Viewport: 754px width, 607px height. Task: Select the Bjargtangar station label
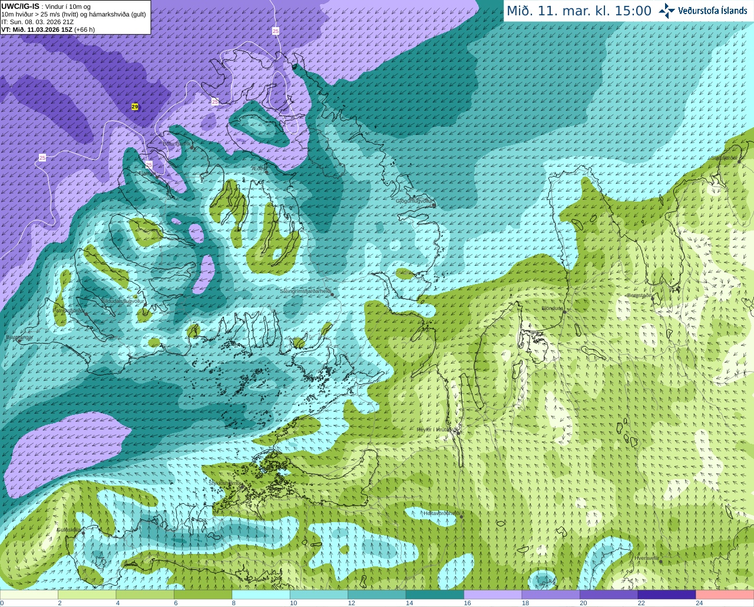[19, 337]
